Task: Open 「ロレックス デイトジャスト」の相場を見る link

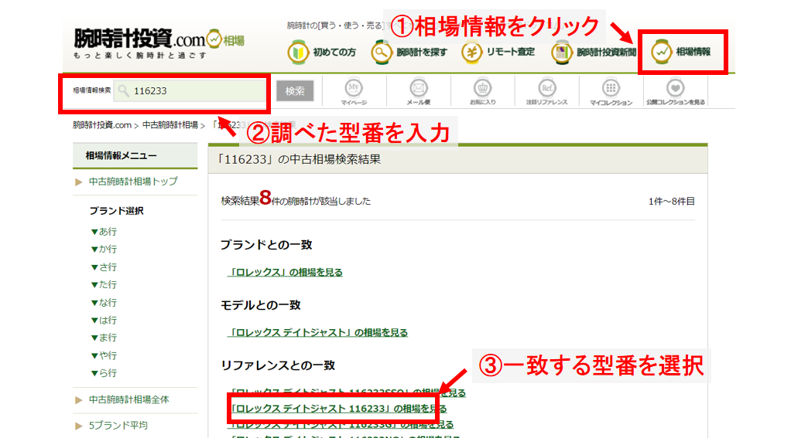Action: [317, 333]
